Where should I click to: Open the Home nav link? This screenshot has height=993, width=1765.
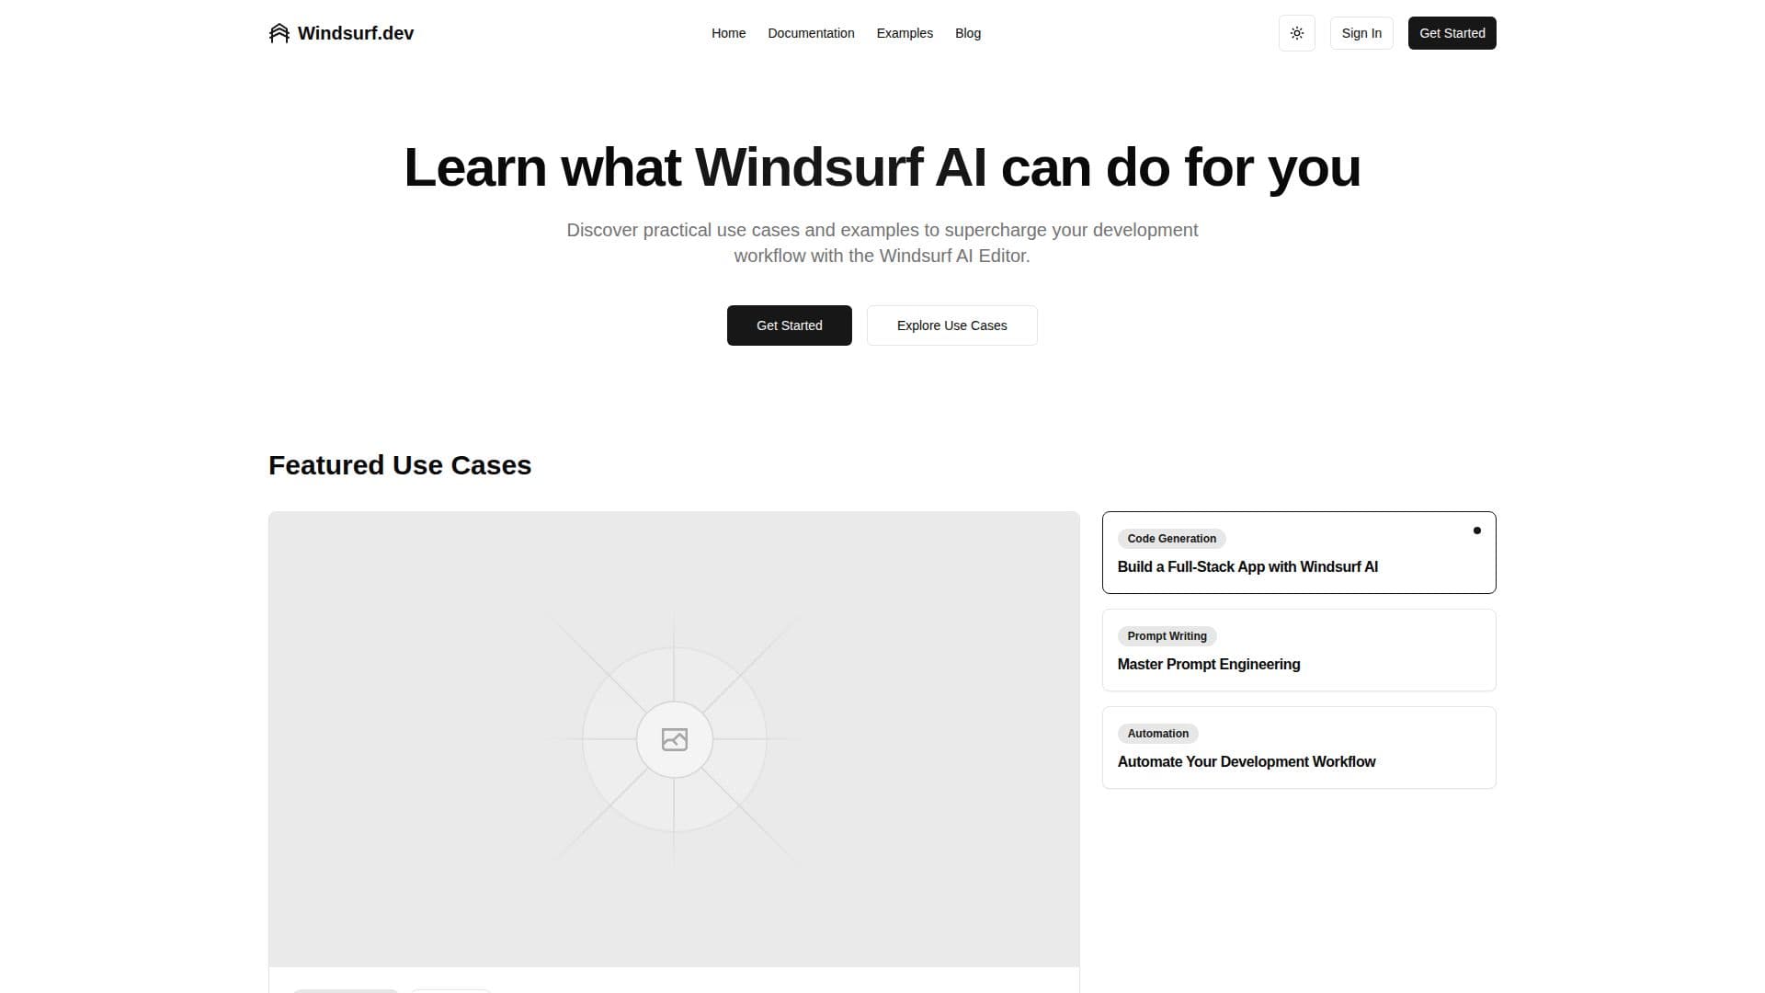pos(728,33)
